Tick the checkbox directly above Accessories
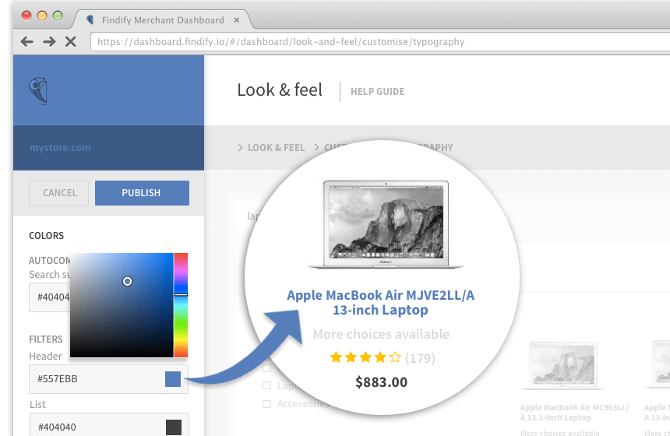This screenshot has height=436, width=670. tap(266, 385)
